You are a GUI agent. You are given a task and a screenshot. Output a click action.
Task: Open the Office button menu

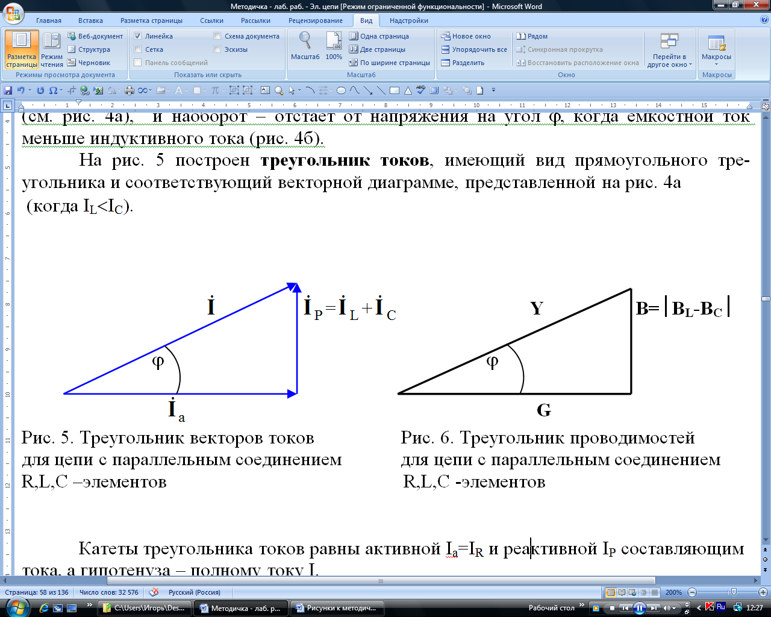coord(13,12)
